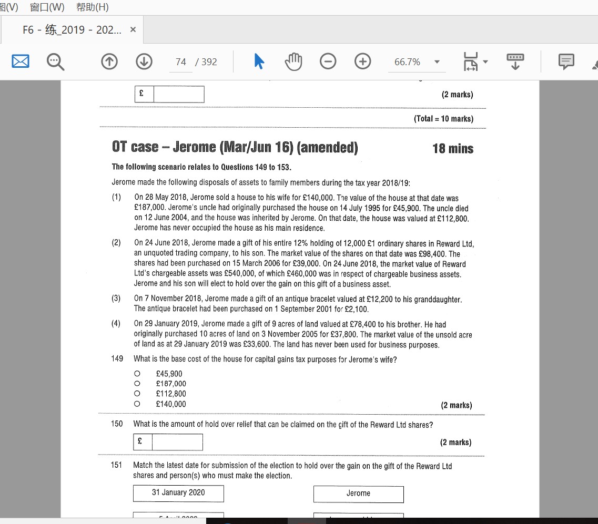Screen dimensions: 598x524
Task: Select the arrow selection tool
Action: click(259, 61)
